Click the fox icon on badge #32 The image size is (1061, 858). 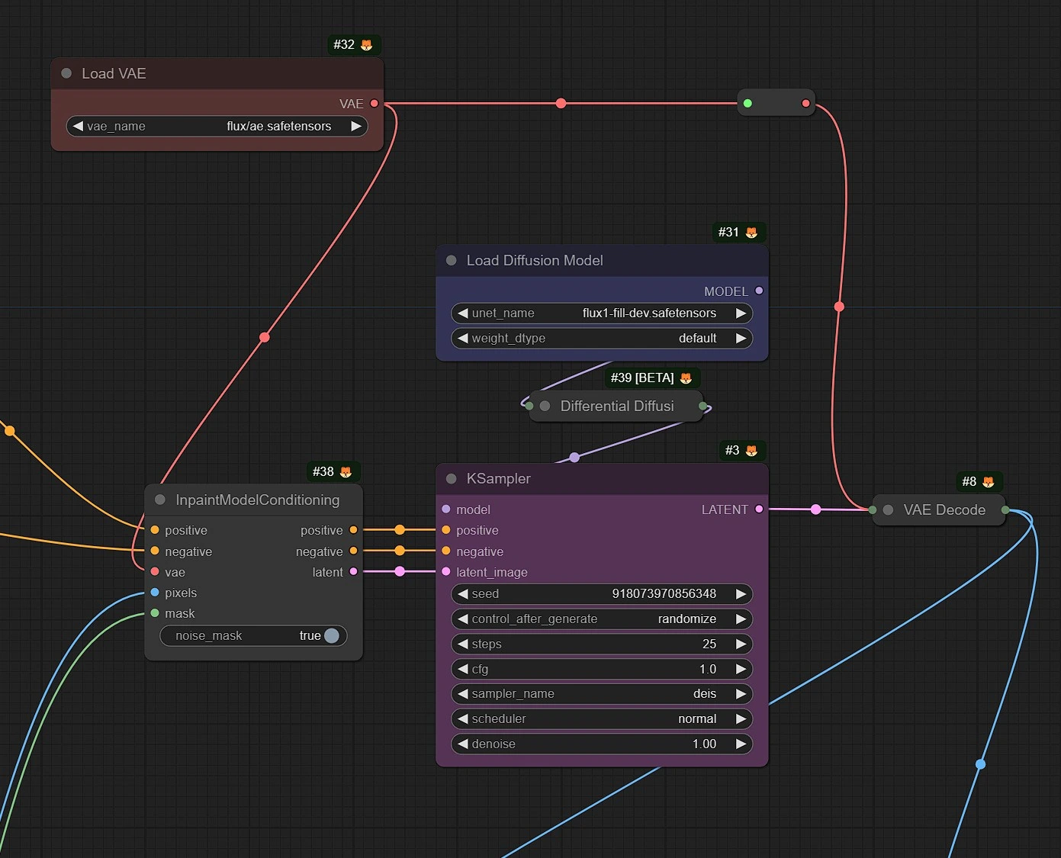(366, 45)
